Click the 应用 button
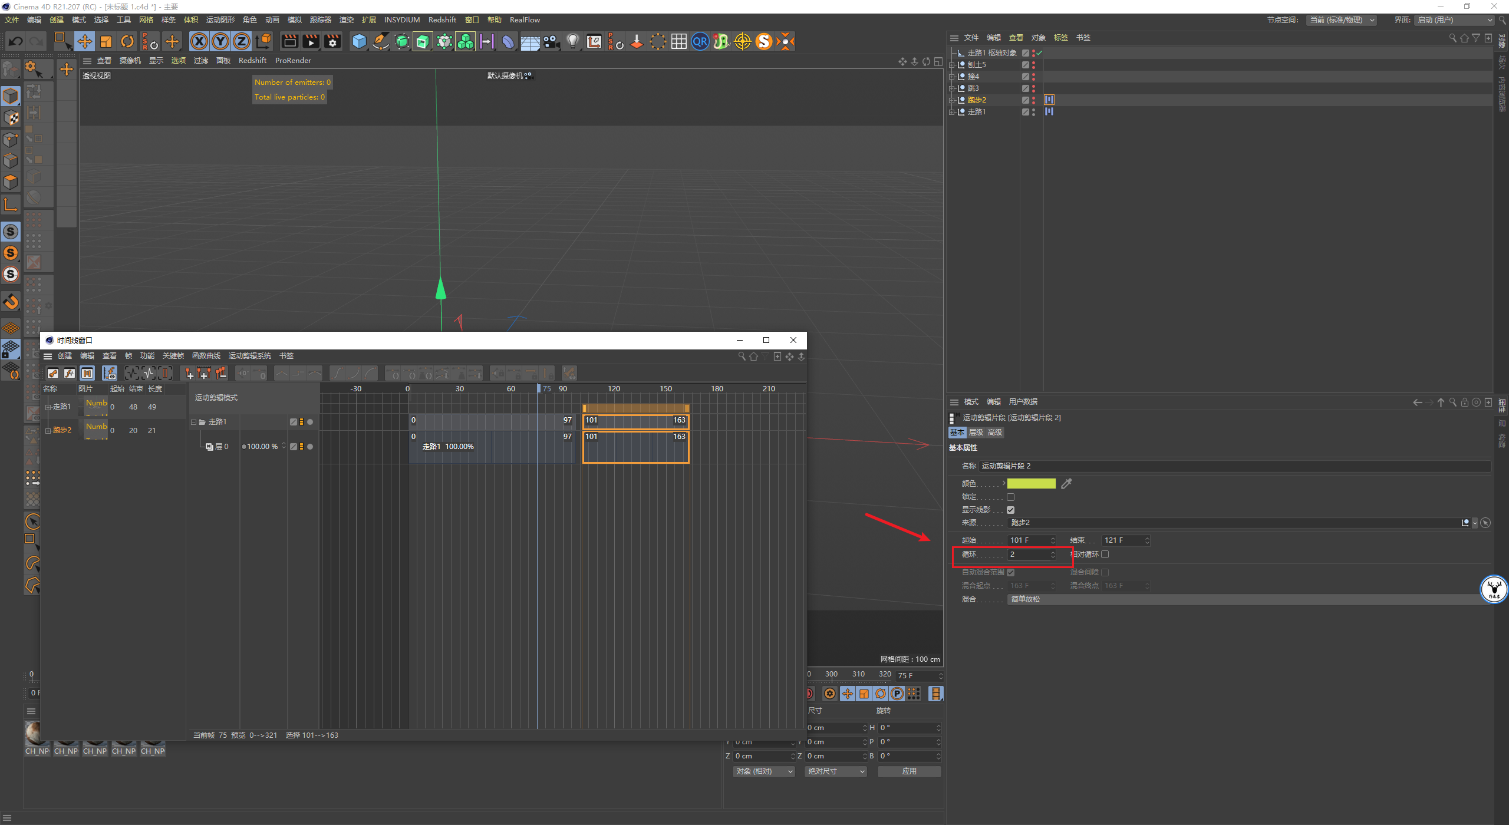Viewport: 1509px width, 825px height. tap(909, 771)
